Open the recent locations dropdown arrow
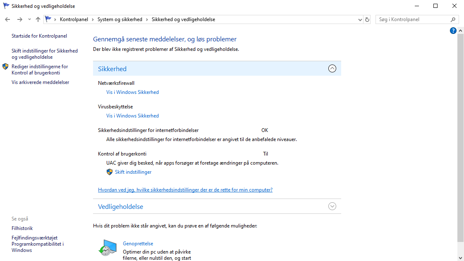The height and width of the screenshot is (261, 464). point(29,19)
